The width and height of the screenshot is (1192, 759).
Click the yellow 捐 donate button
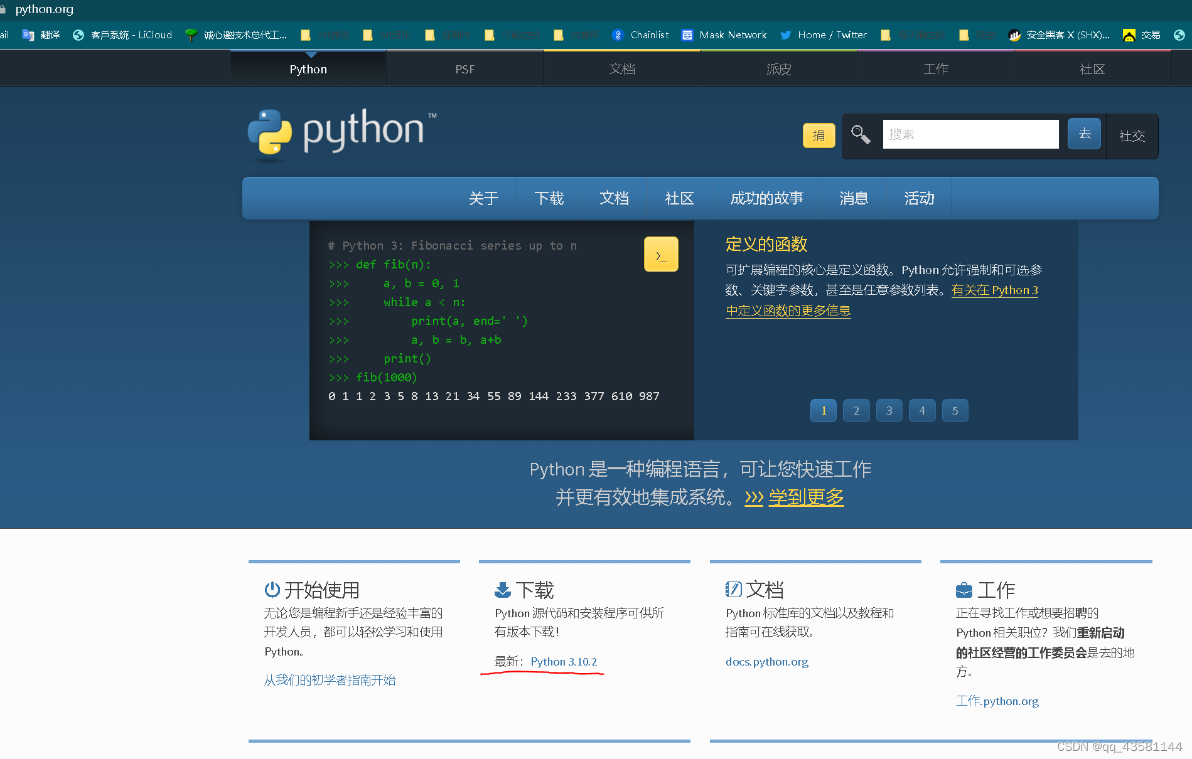(x=819, y=135)
